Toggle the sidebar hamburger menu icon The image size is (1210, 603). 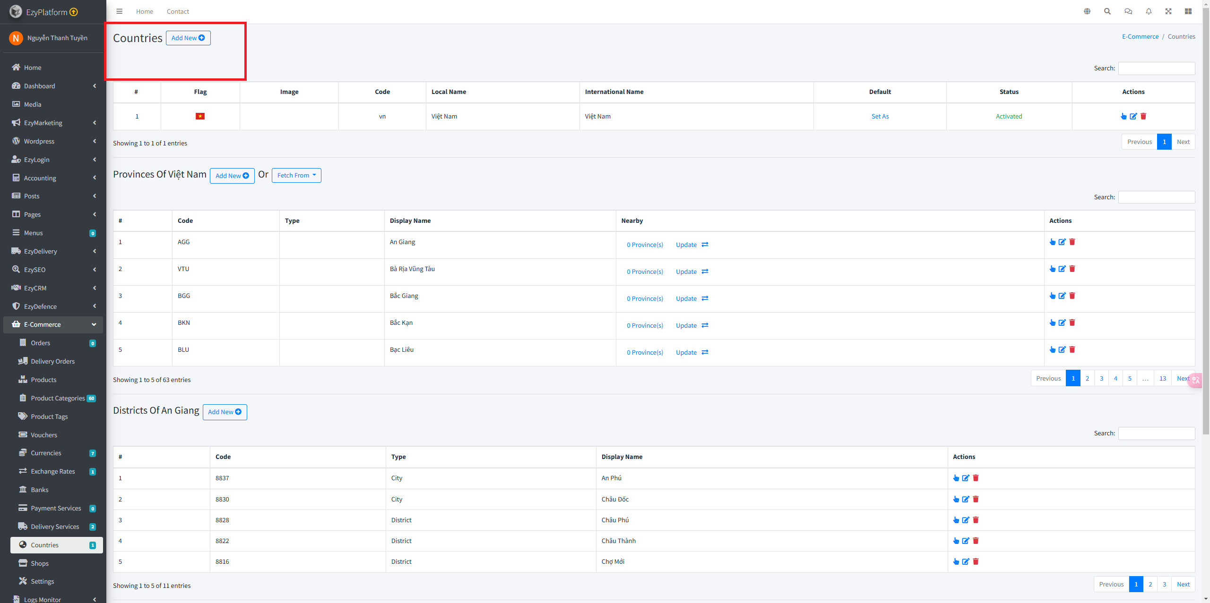click(119, 11)
